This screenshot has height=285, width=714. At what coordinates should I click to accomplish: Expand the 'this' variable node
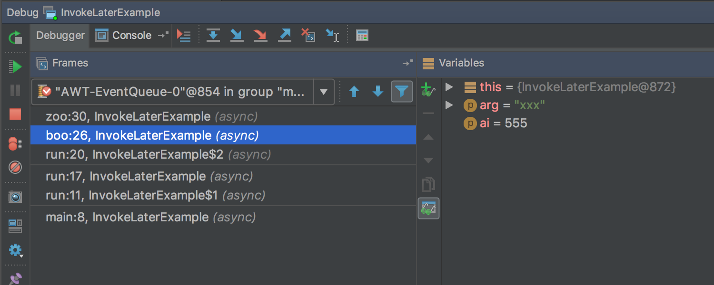tap(448, 87)
